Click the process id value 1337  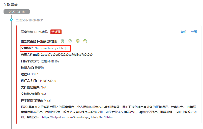[35, 74]
